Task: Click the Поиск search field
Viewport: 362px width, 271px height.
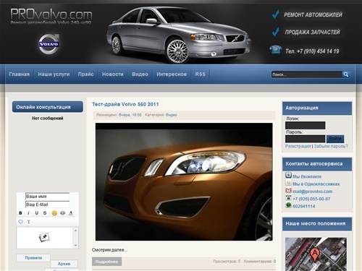Action: click(x=306, y=74)
